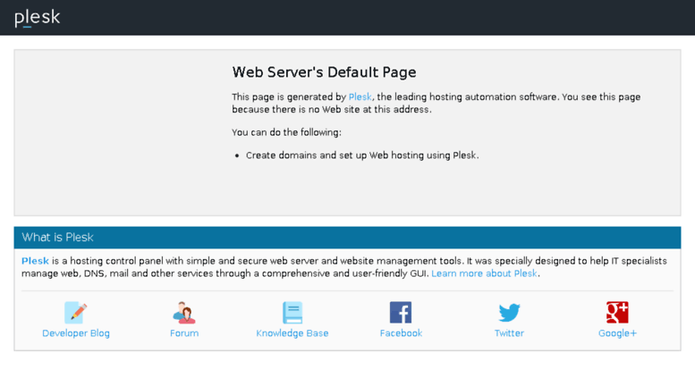The width and height of the screenshot is (695, 378).
Task: Click the Facebook logo icon
Action: (401, 313)
